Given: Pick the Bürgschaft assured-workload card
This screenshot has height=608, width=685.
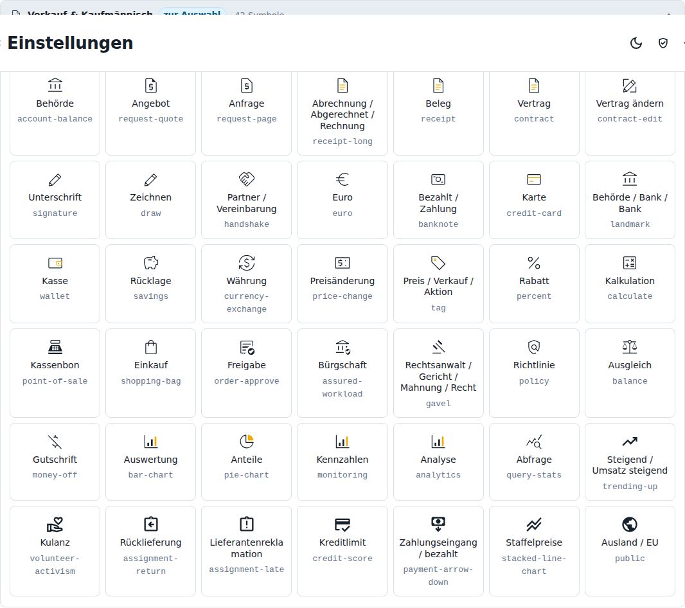Looking at the screenshot, I should (342, 373).
